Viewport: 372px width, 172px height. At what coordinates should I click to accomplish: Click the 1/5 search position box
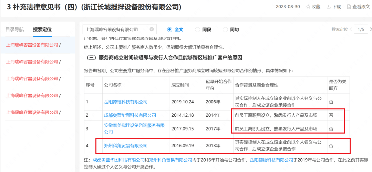pos(361,30)
